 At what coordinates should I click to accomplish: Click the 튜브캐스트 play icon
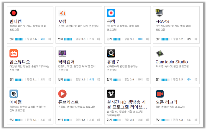[x=62, y=94]
